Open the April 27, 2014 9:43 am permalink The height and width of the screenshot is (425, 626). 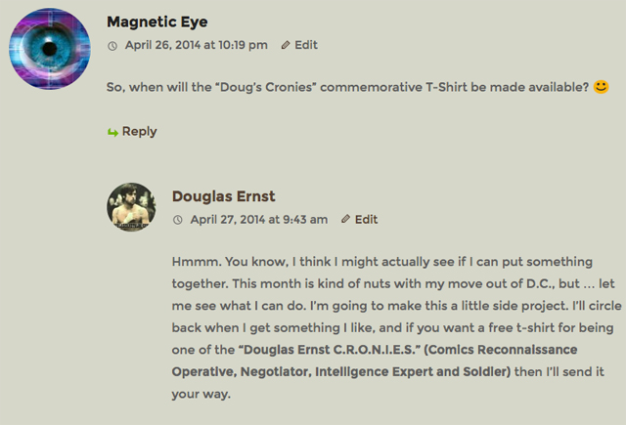point(258,220)
